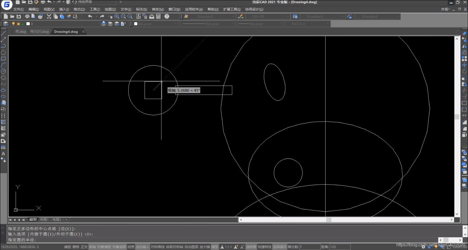This screenshot has height=250, width=468.
Task: Click the Zoom Realtime magnifier icon
Action: 117,17
